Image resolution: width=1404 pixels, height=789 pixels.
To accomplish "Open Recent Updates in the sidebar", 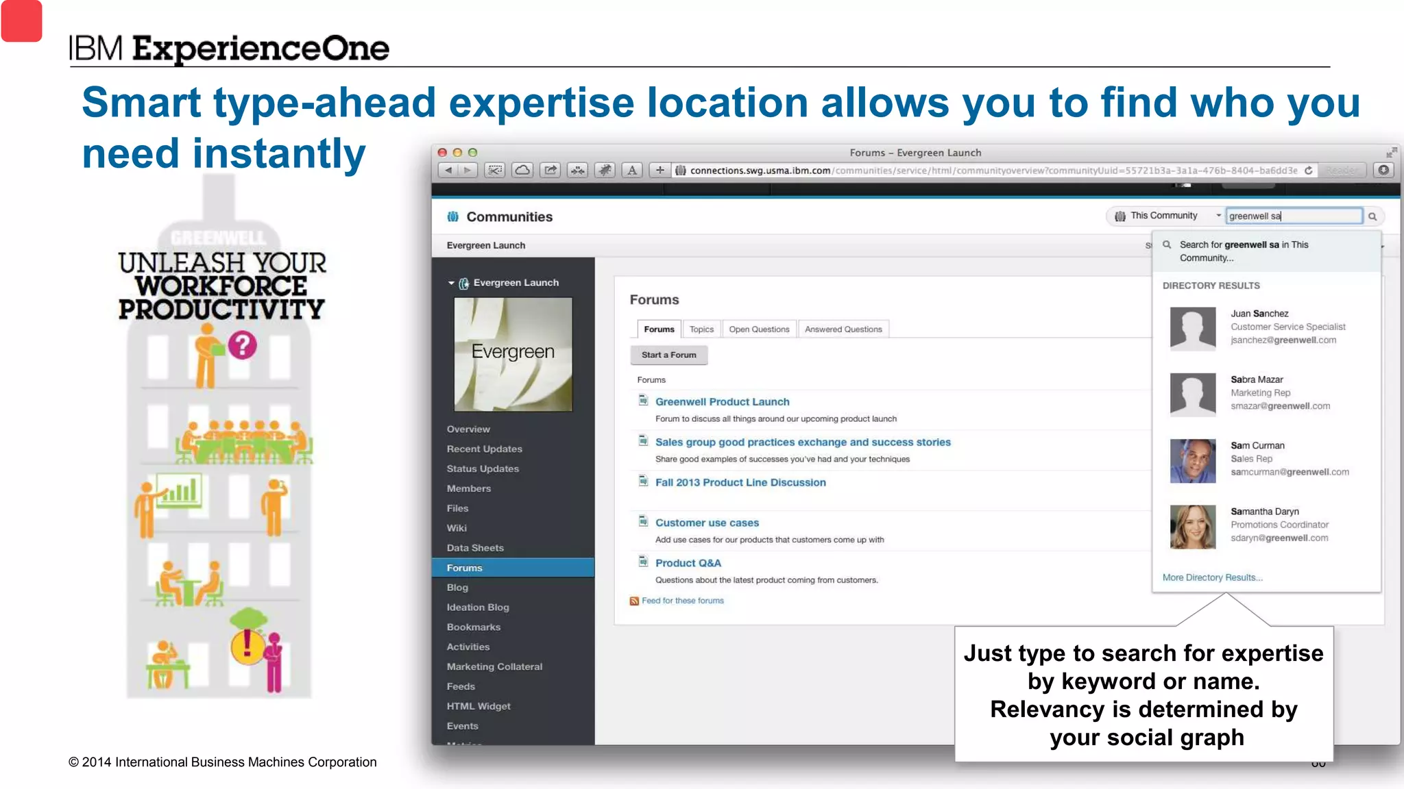I will pos(485,449).
